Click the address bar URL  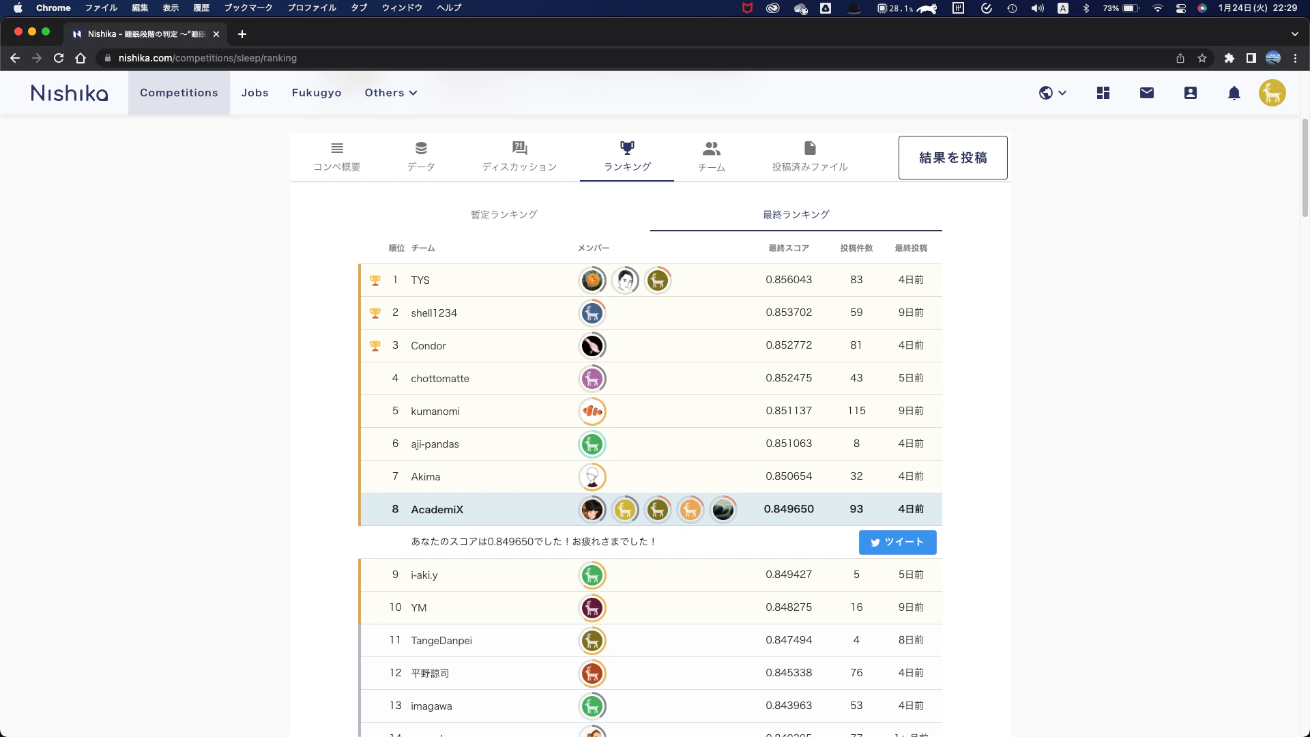(207, 58)
